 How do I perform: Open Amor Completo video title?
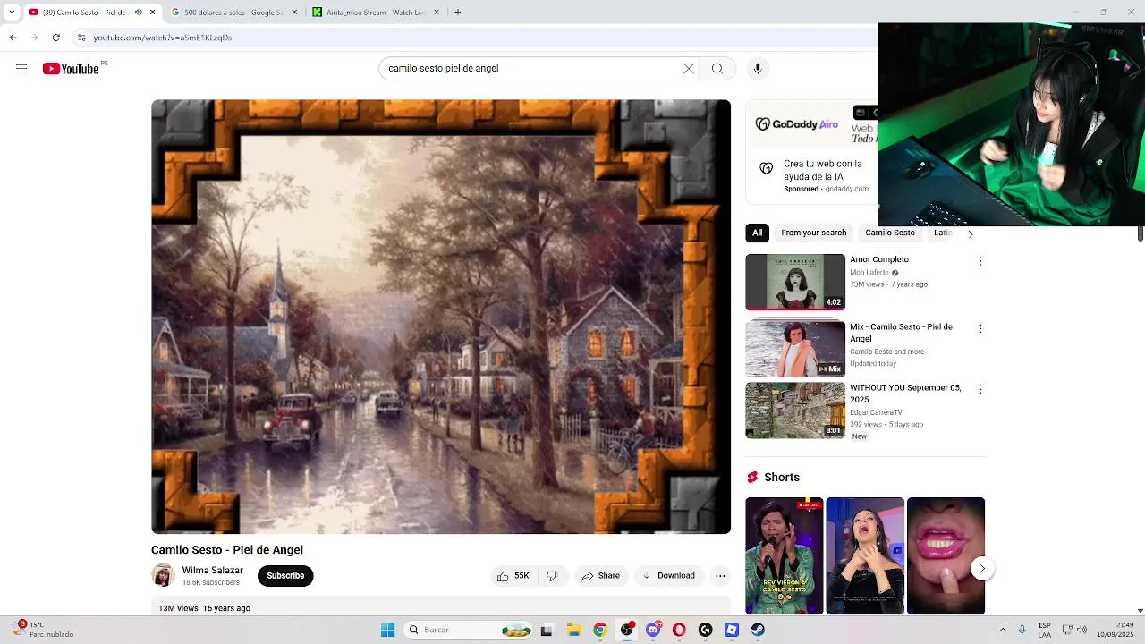(x=879, y=260)
